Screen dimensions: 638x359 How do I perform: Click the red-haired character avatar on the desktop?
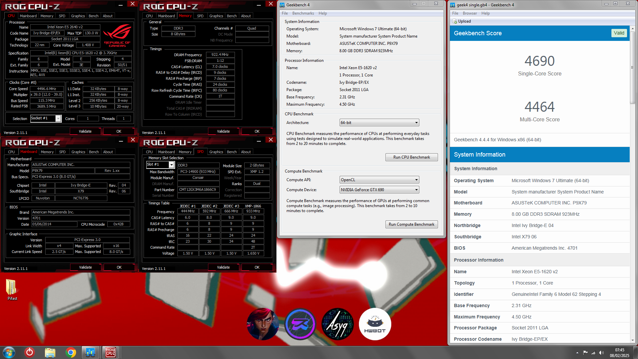click(x=263, y=324)
